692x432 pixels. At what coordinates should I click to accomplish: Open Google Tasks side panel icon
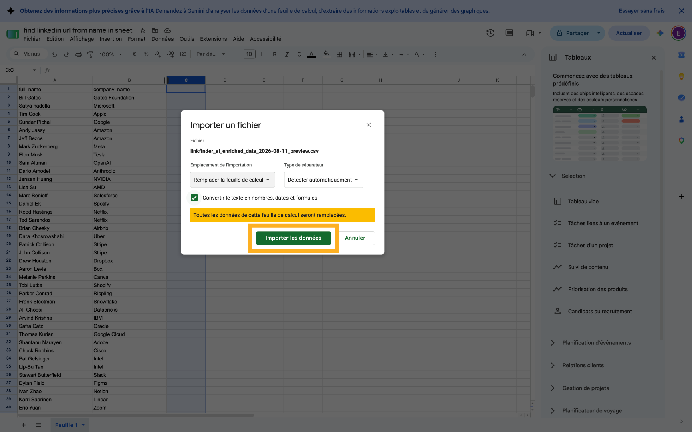pyautogui.click(x=681, y=98)
